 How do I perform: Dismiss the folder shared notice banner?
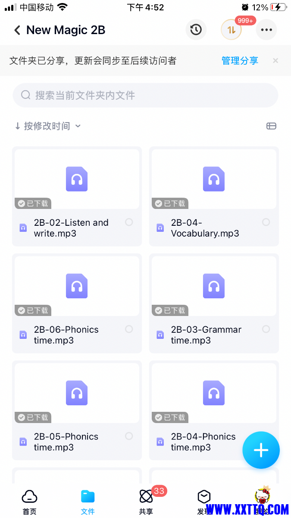(x=275, y=61)
